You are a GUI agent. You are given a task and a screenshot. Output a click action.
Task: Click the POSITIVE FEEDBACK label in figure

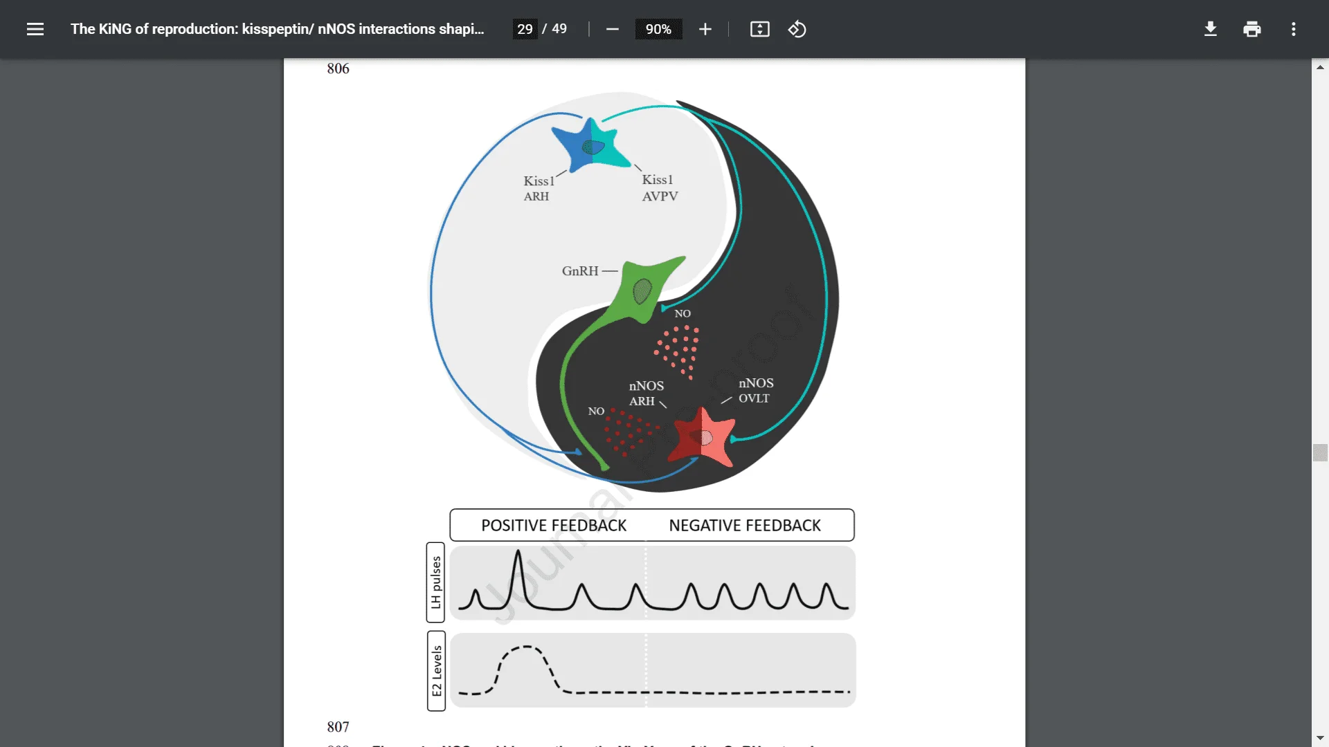pyautogui.click(x=553, y=526)
